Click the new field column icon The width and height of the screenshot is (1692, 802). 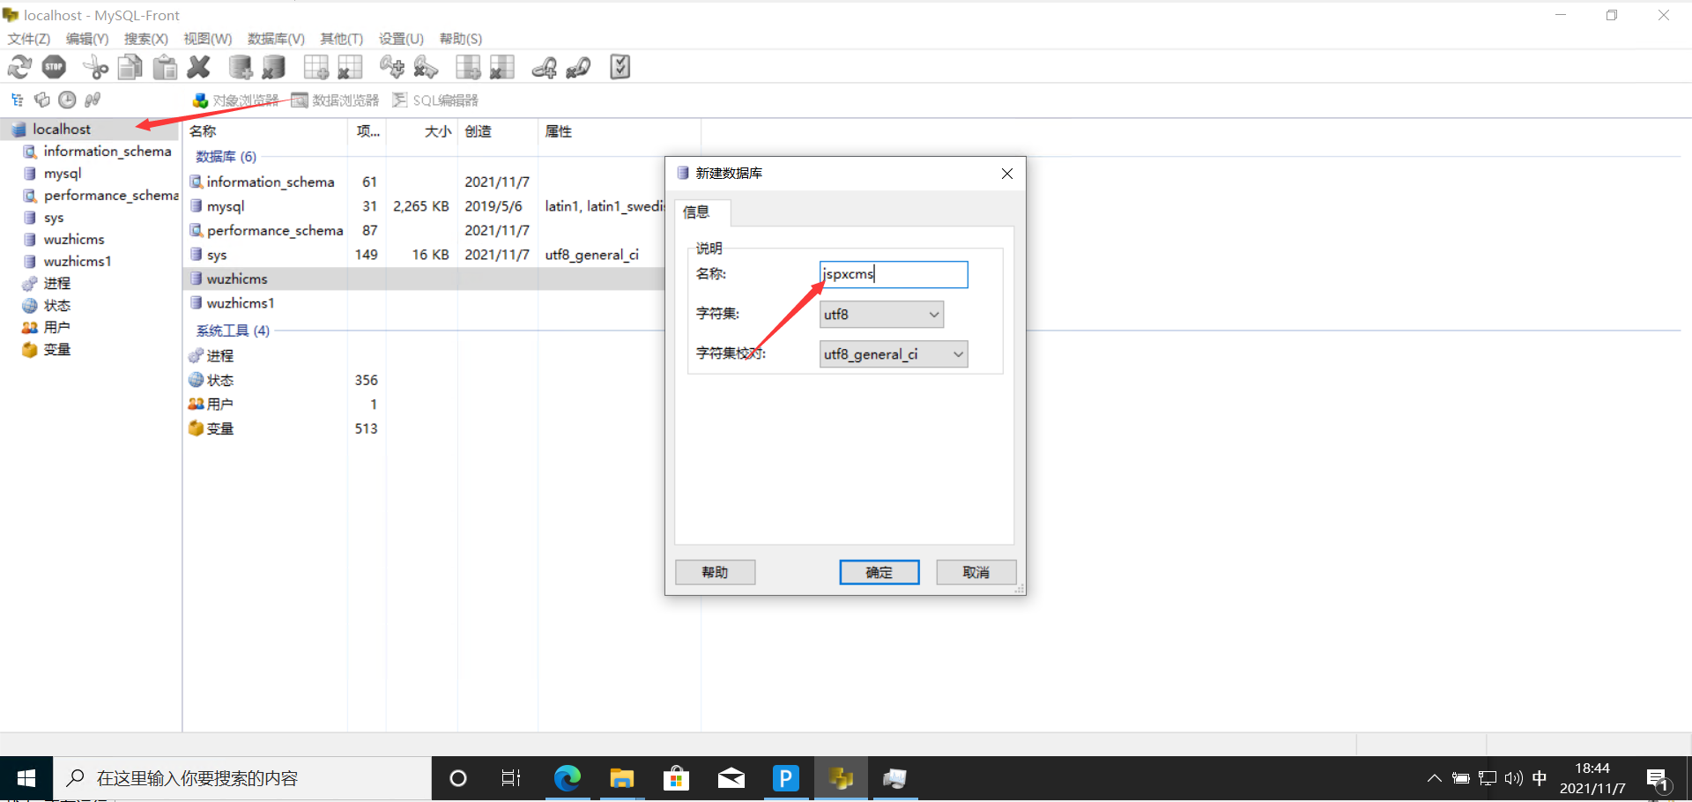pyautogui.click(x=468, y=67)
